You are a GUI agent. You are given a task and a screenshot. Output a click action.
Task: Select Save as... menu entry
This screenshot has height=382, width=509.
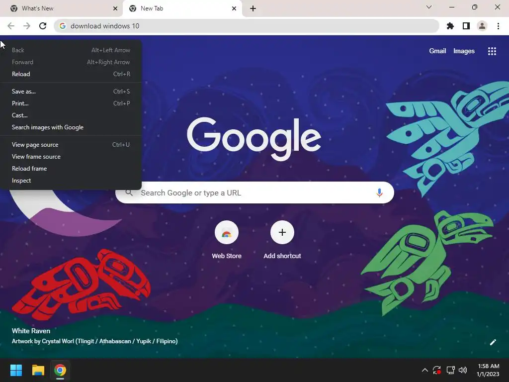(71, 92)
